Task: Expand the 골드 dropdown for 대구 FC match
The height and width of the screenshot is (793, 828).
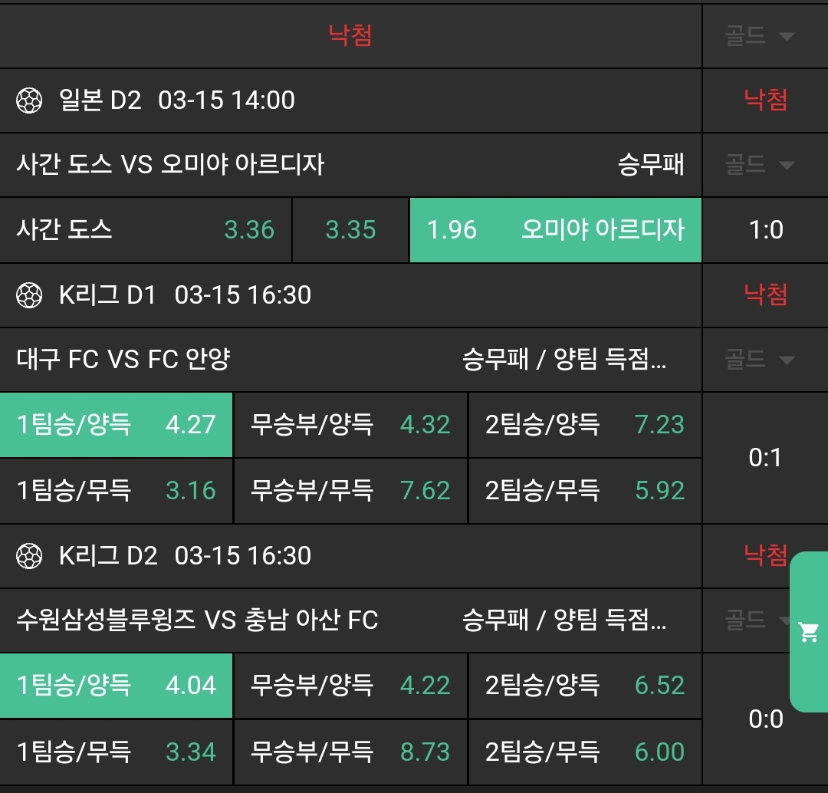Action: pyautogui.click(x=759, y=360)
